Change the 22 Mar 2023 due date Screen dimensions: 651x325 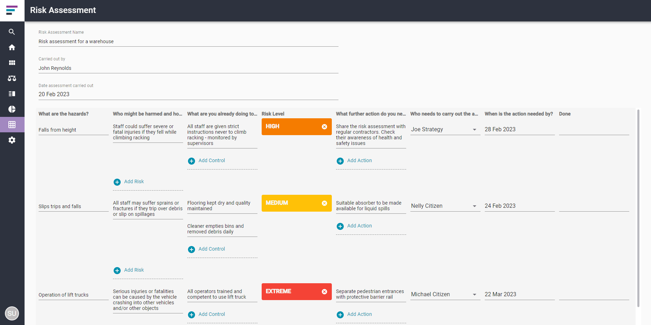tap(519, 294)
